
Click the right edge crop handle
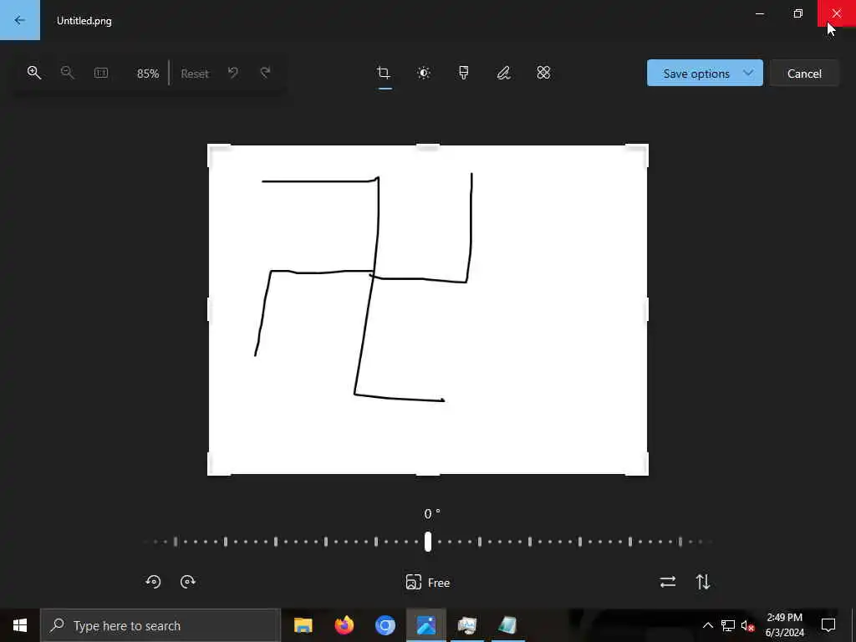click(647, 309)
